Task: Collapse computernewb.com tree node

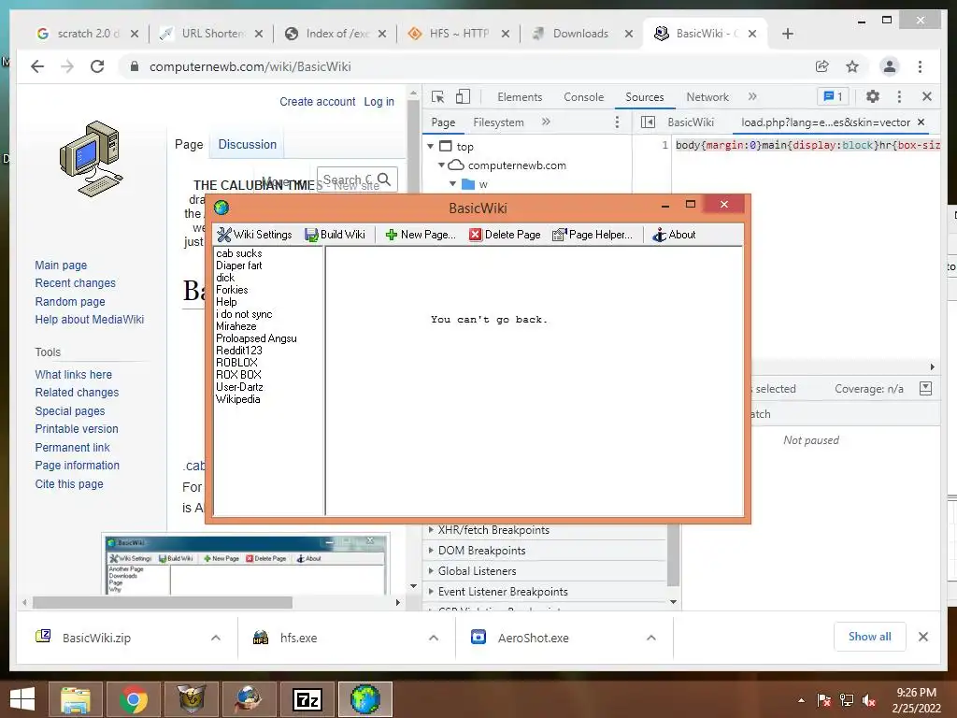Action: [x=441, y=165]
